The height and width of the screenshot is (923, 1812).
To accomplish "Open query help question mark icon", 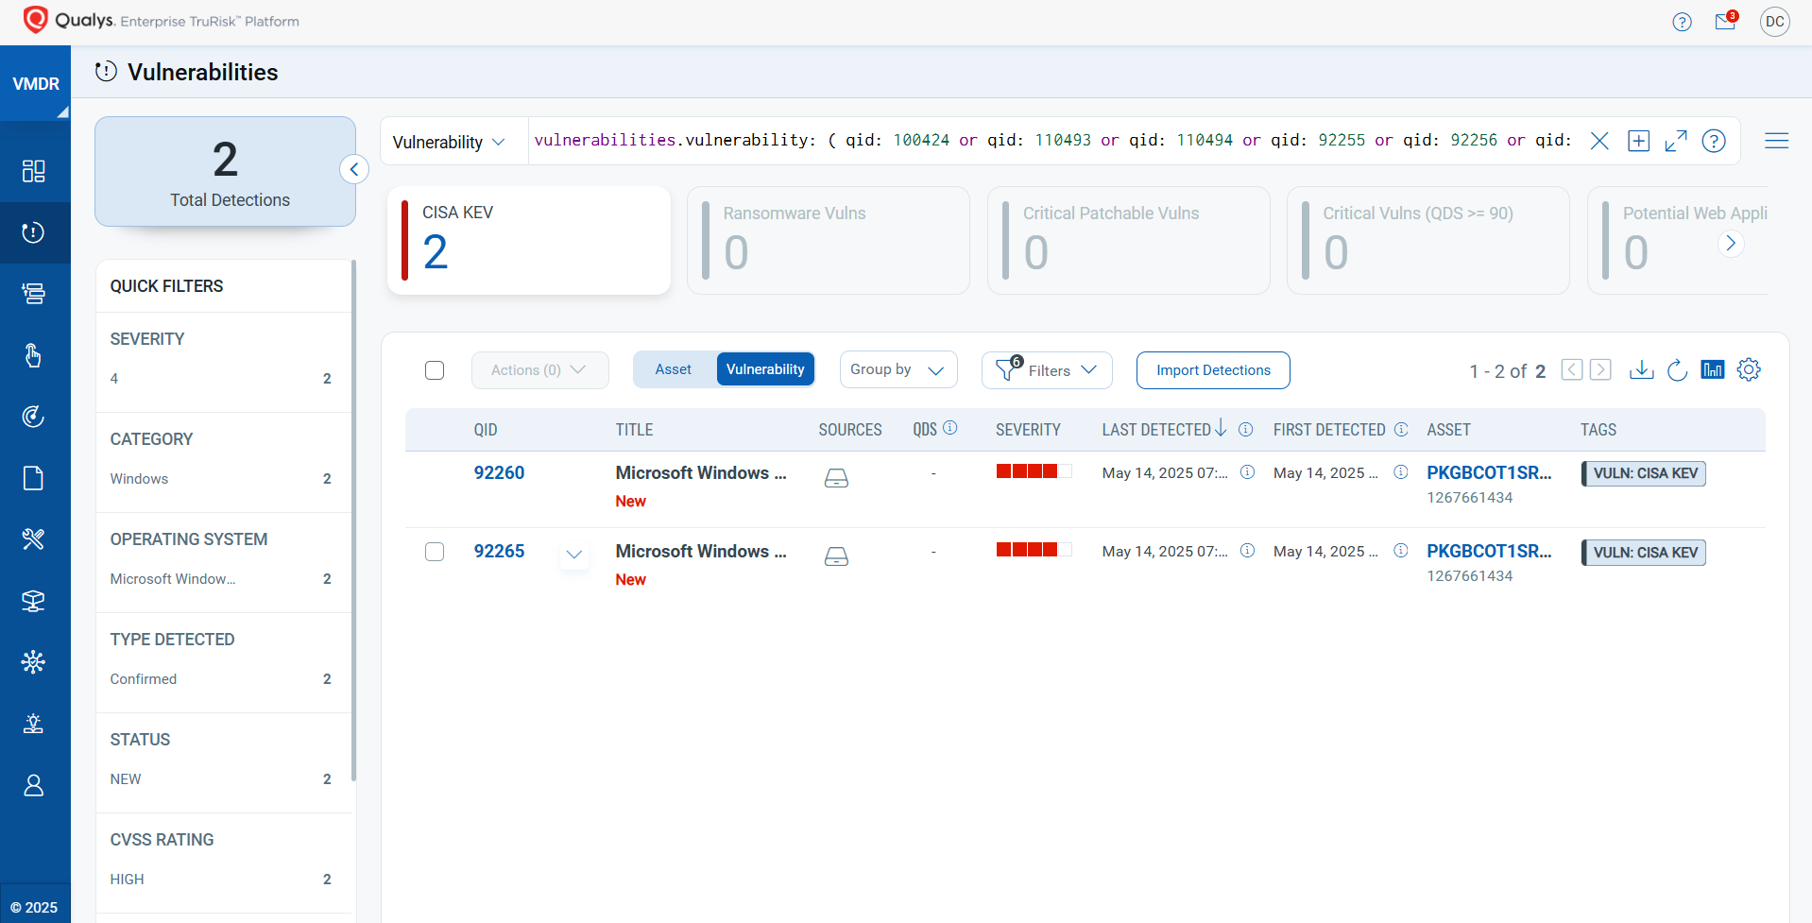I will coord(1714,141).
